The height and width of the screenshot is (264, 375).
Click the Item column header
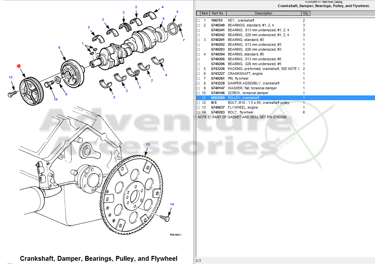(x=205, y=14)
